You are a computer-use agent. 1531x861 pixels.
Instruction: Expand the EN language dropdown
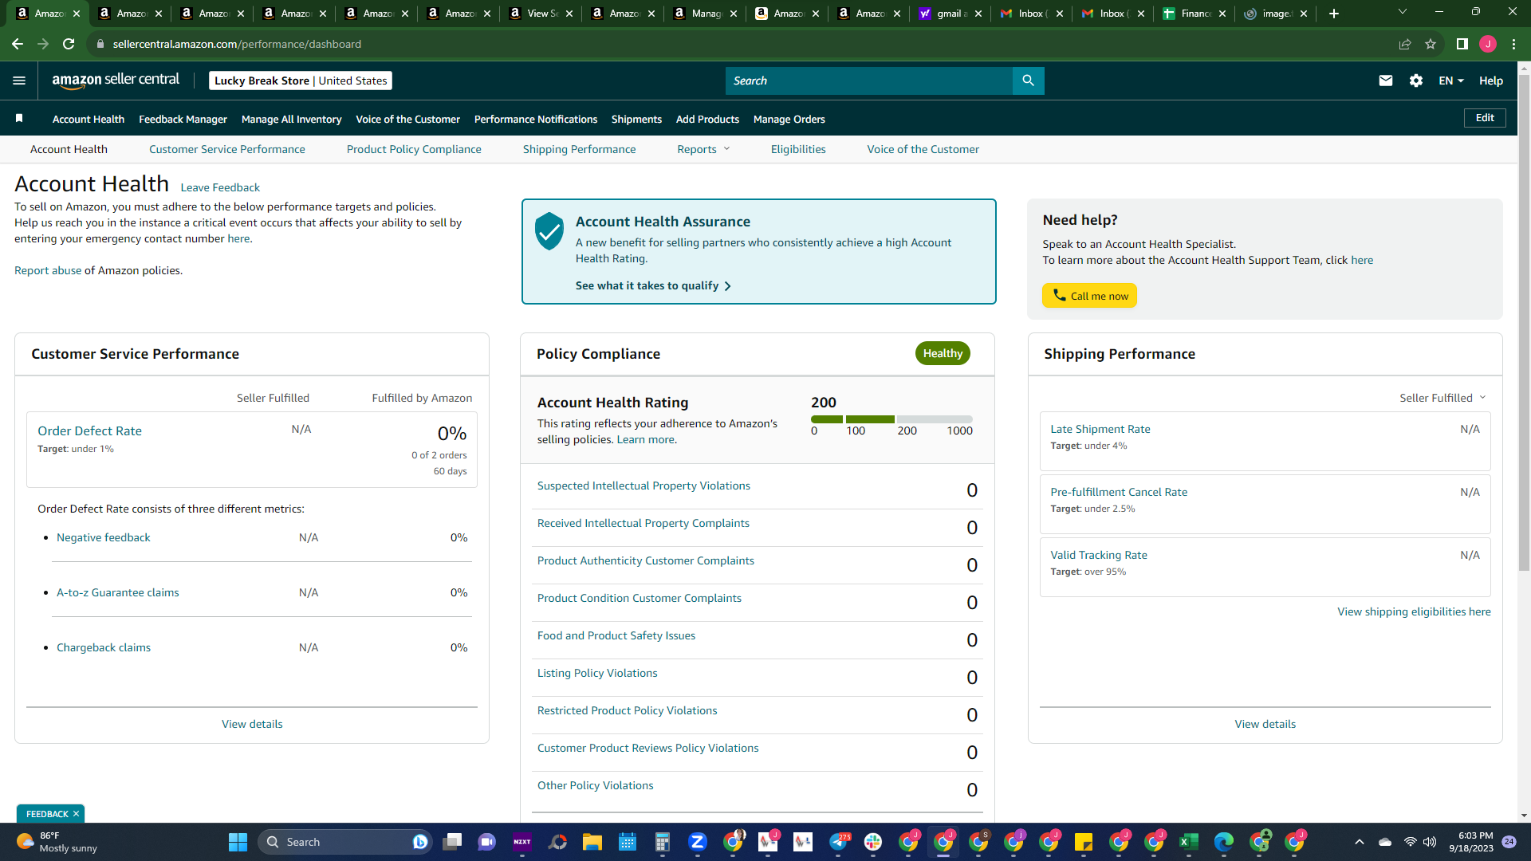[x=1451, y=81]
